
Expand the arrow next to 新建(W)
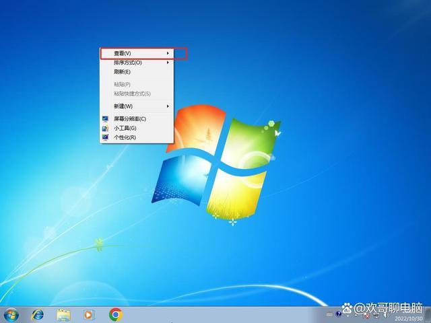click(168, 106)
